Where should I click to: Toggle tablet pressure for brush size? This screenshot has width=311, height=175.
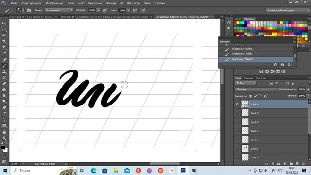point(143,10)
